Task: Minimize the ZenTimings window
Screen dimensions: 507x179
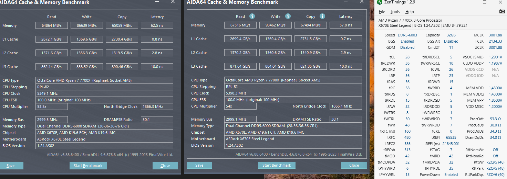Action: [x=469, y=2]
